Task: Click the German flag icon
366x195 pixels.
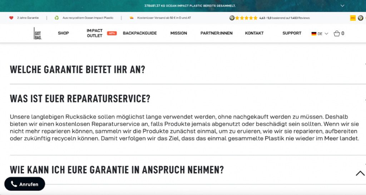Action: [314, 34]
